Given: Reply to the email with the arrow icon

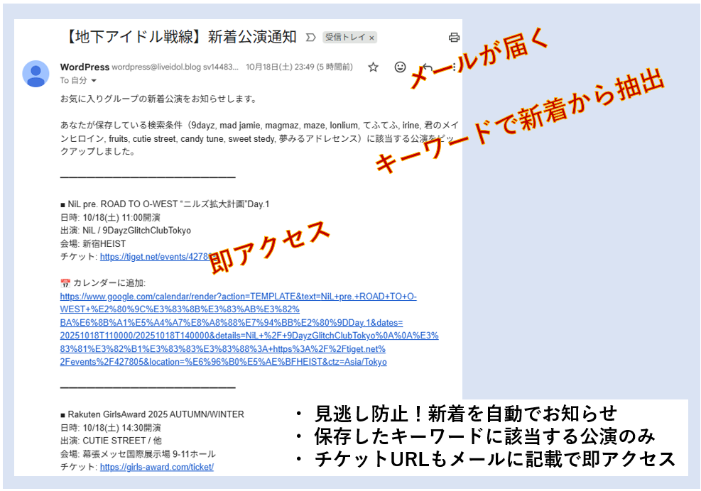Looking at the screenshot, I should 427,67.
